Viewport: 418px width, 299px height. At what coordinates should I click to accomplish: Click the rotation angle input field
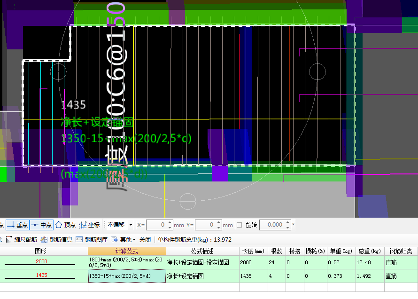272,225
